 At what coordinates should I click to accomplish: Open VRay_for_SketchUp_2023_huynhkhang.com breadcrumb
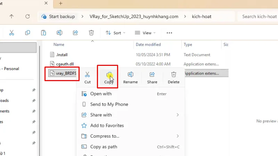(134, 16)
